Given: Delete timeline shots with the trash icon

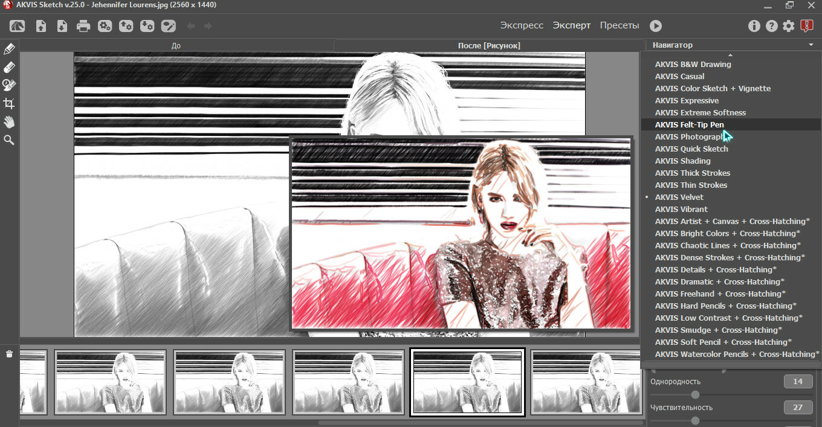Looking at the screenshot, I should click(9, 354).
